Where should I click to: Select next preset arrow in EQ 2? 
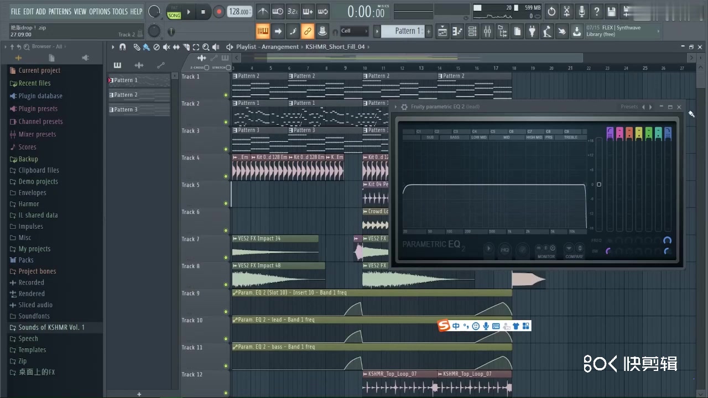click(x=650, y=107)
